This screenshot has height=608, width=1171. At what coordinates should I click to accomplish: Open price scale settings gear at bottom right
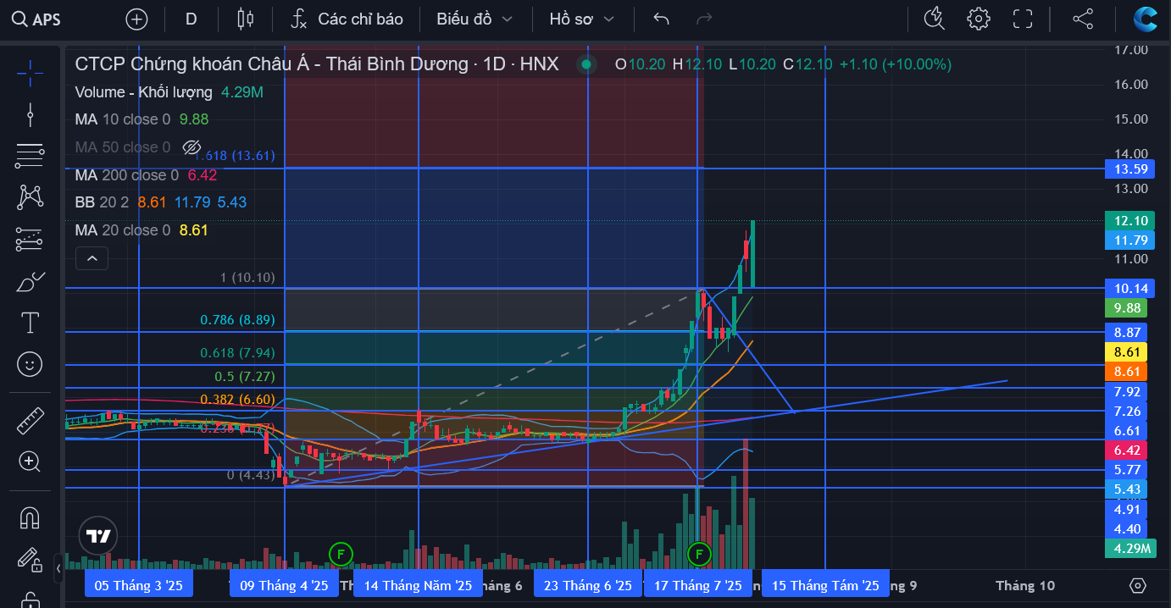pyautogui.click(x=1138, y=586)
